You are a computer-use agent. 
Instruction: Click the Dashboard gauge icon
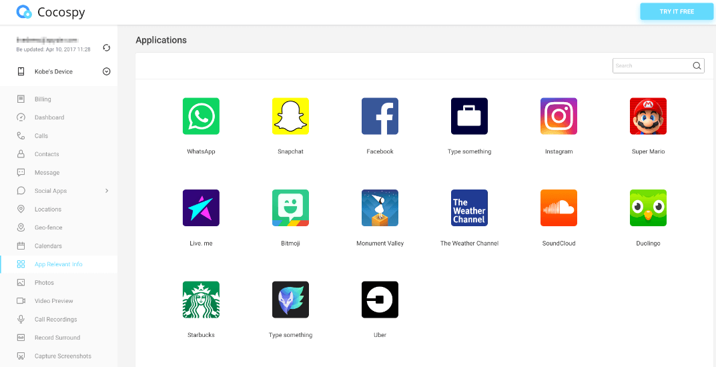pyautogui.click(x=21, y=117)
